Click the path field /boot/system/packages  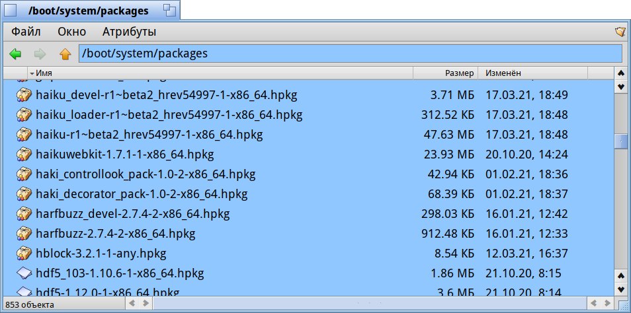click(x=350, y=53)
